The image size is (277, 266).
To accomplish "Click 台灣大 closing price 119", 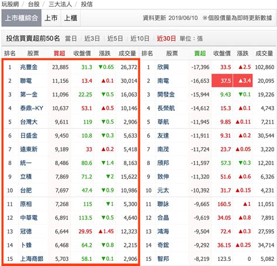I will tap(88, 122).
